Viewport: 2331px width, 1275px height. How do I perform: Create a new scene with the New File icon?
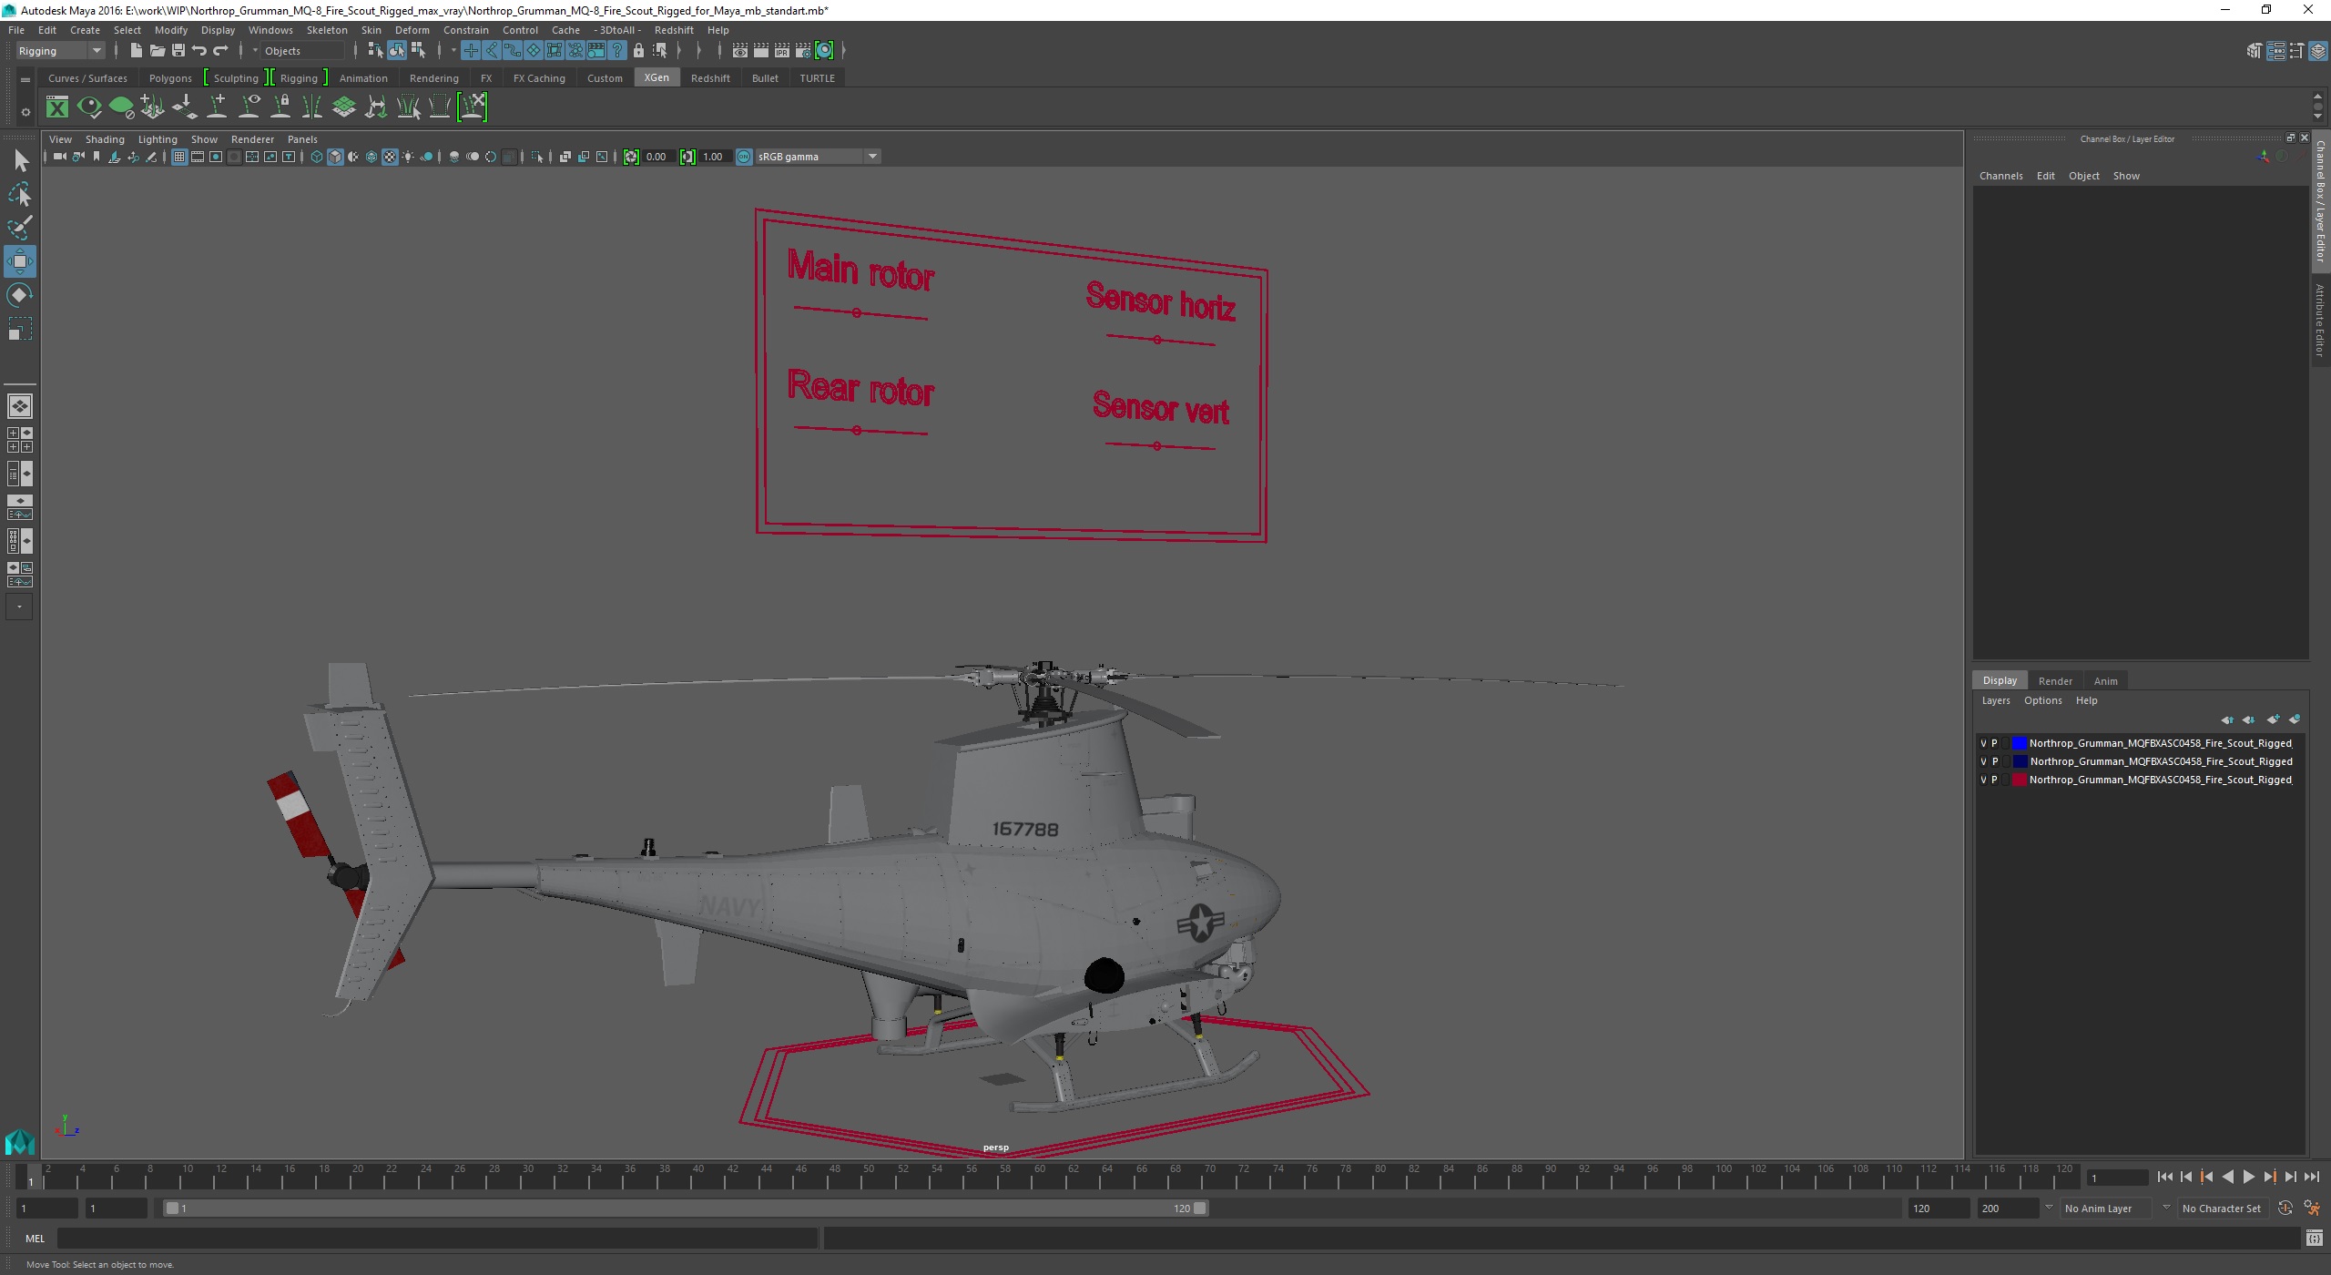click(x=136, y=50)
